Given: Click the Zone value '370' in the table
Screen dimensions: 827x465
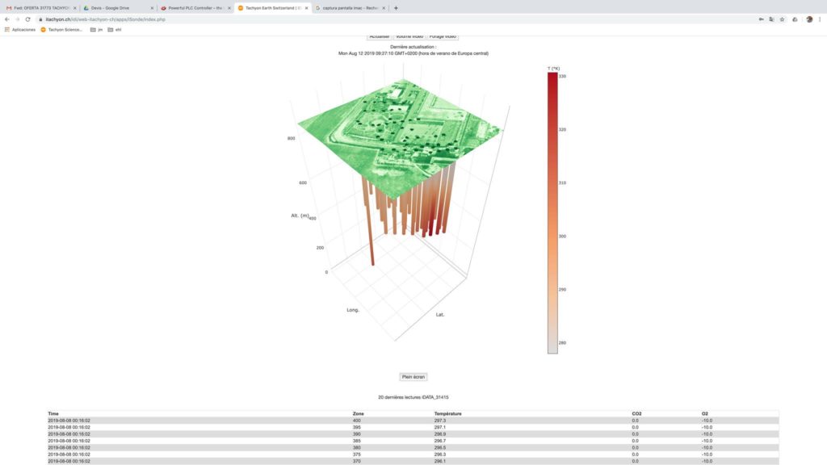Looking at the screenshot, I should click(356, 461).
